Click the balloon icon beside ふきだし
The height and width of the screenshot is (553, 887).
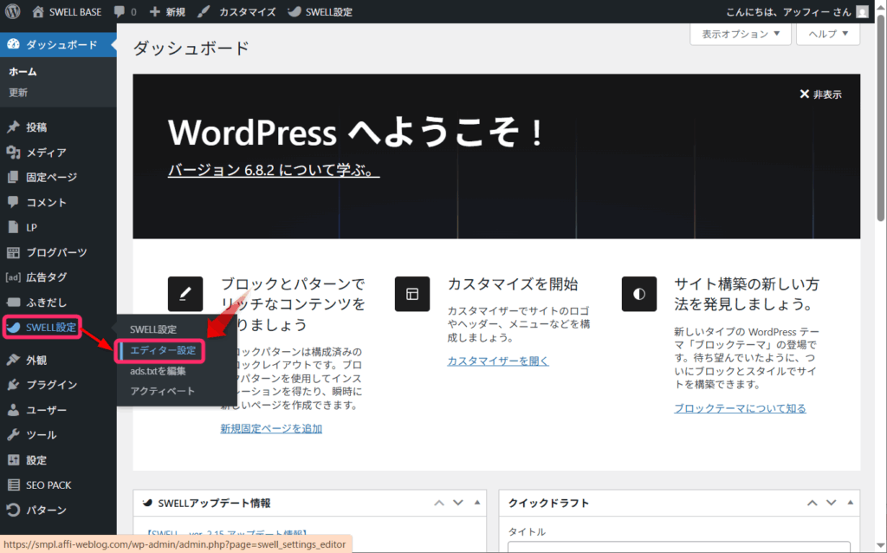tap(13, 303)
